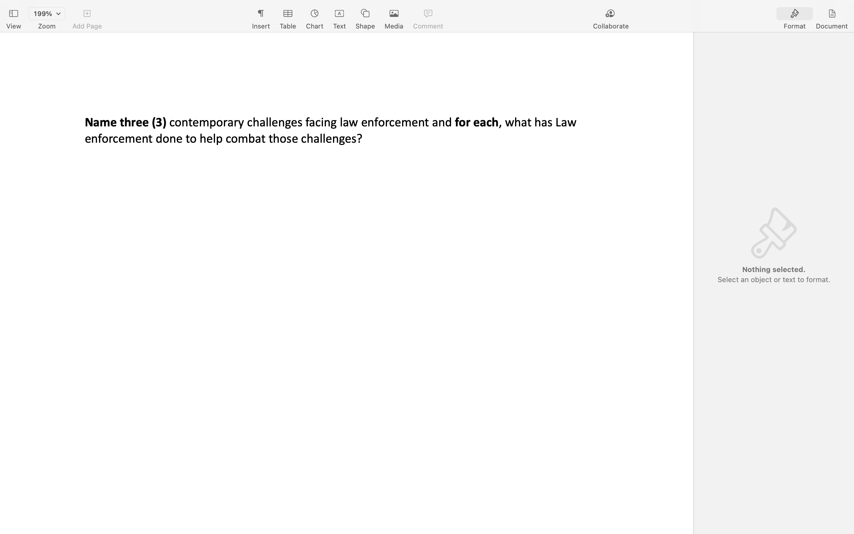Click the word "challenges?" in document

[x=331, y=139]
